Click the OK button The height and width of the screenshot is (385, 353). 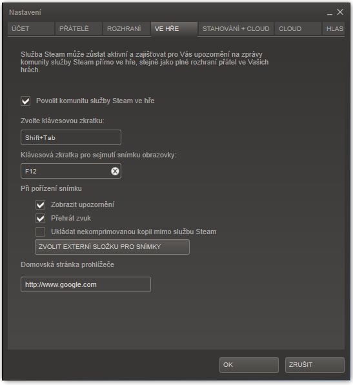click(x=249, y=365)
